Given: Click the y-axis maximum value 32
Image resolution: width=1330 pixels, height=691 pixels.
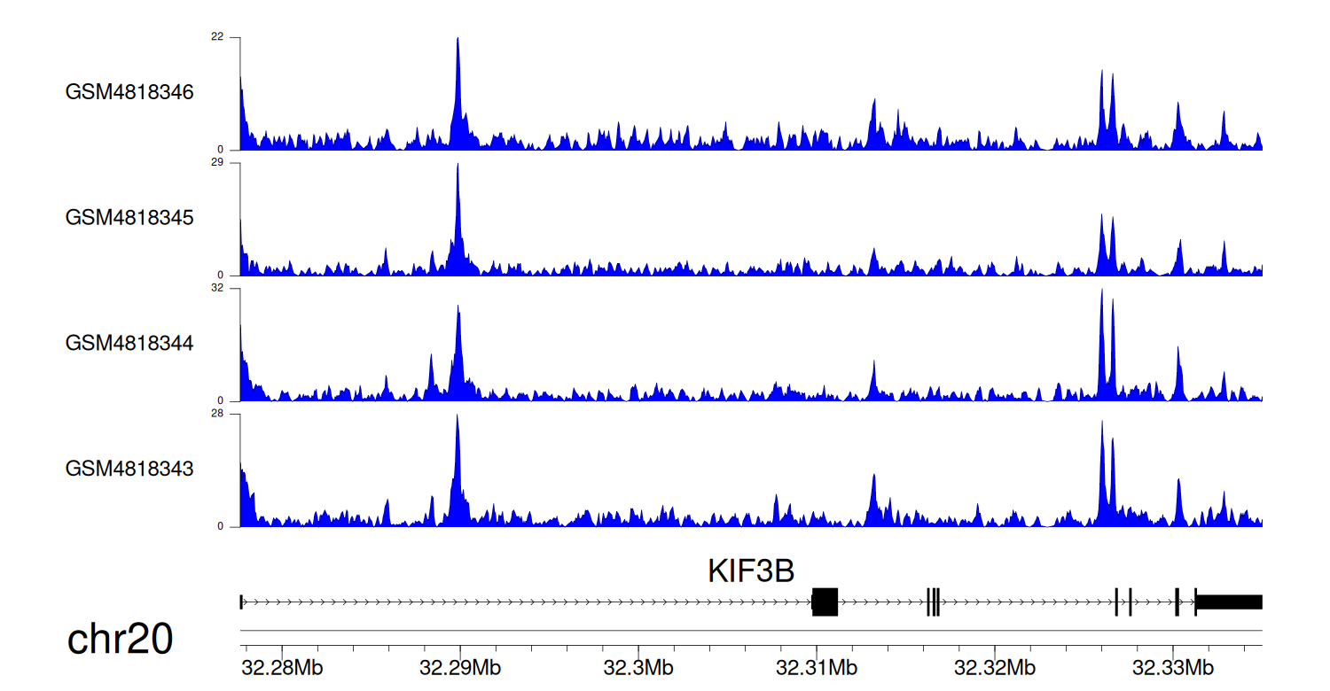Looking at the screenshot, I should click(217, 289).
